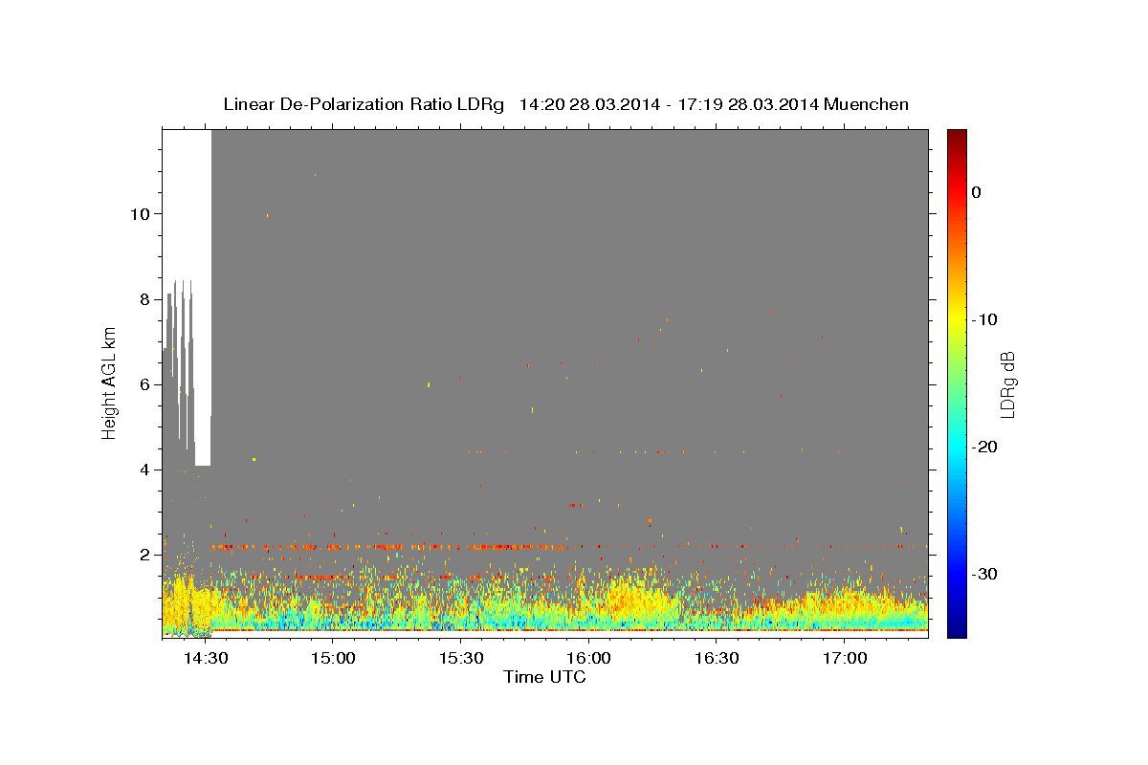Click the start time '14:20 28.03.2014' in title
Viewport: 1148px width, 765px height.
coord(589,104)
